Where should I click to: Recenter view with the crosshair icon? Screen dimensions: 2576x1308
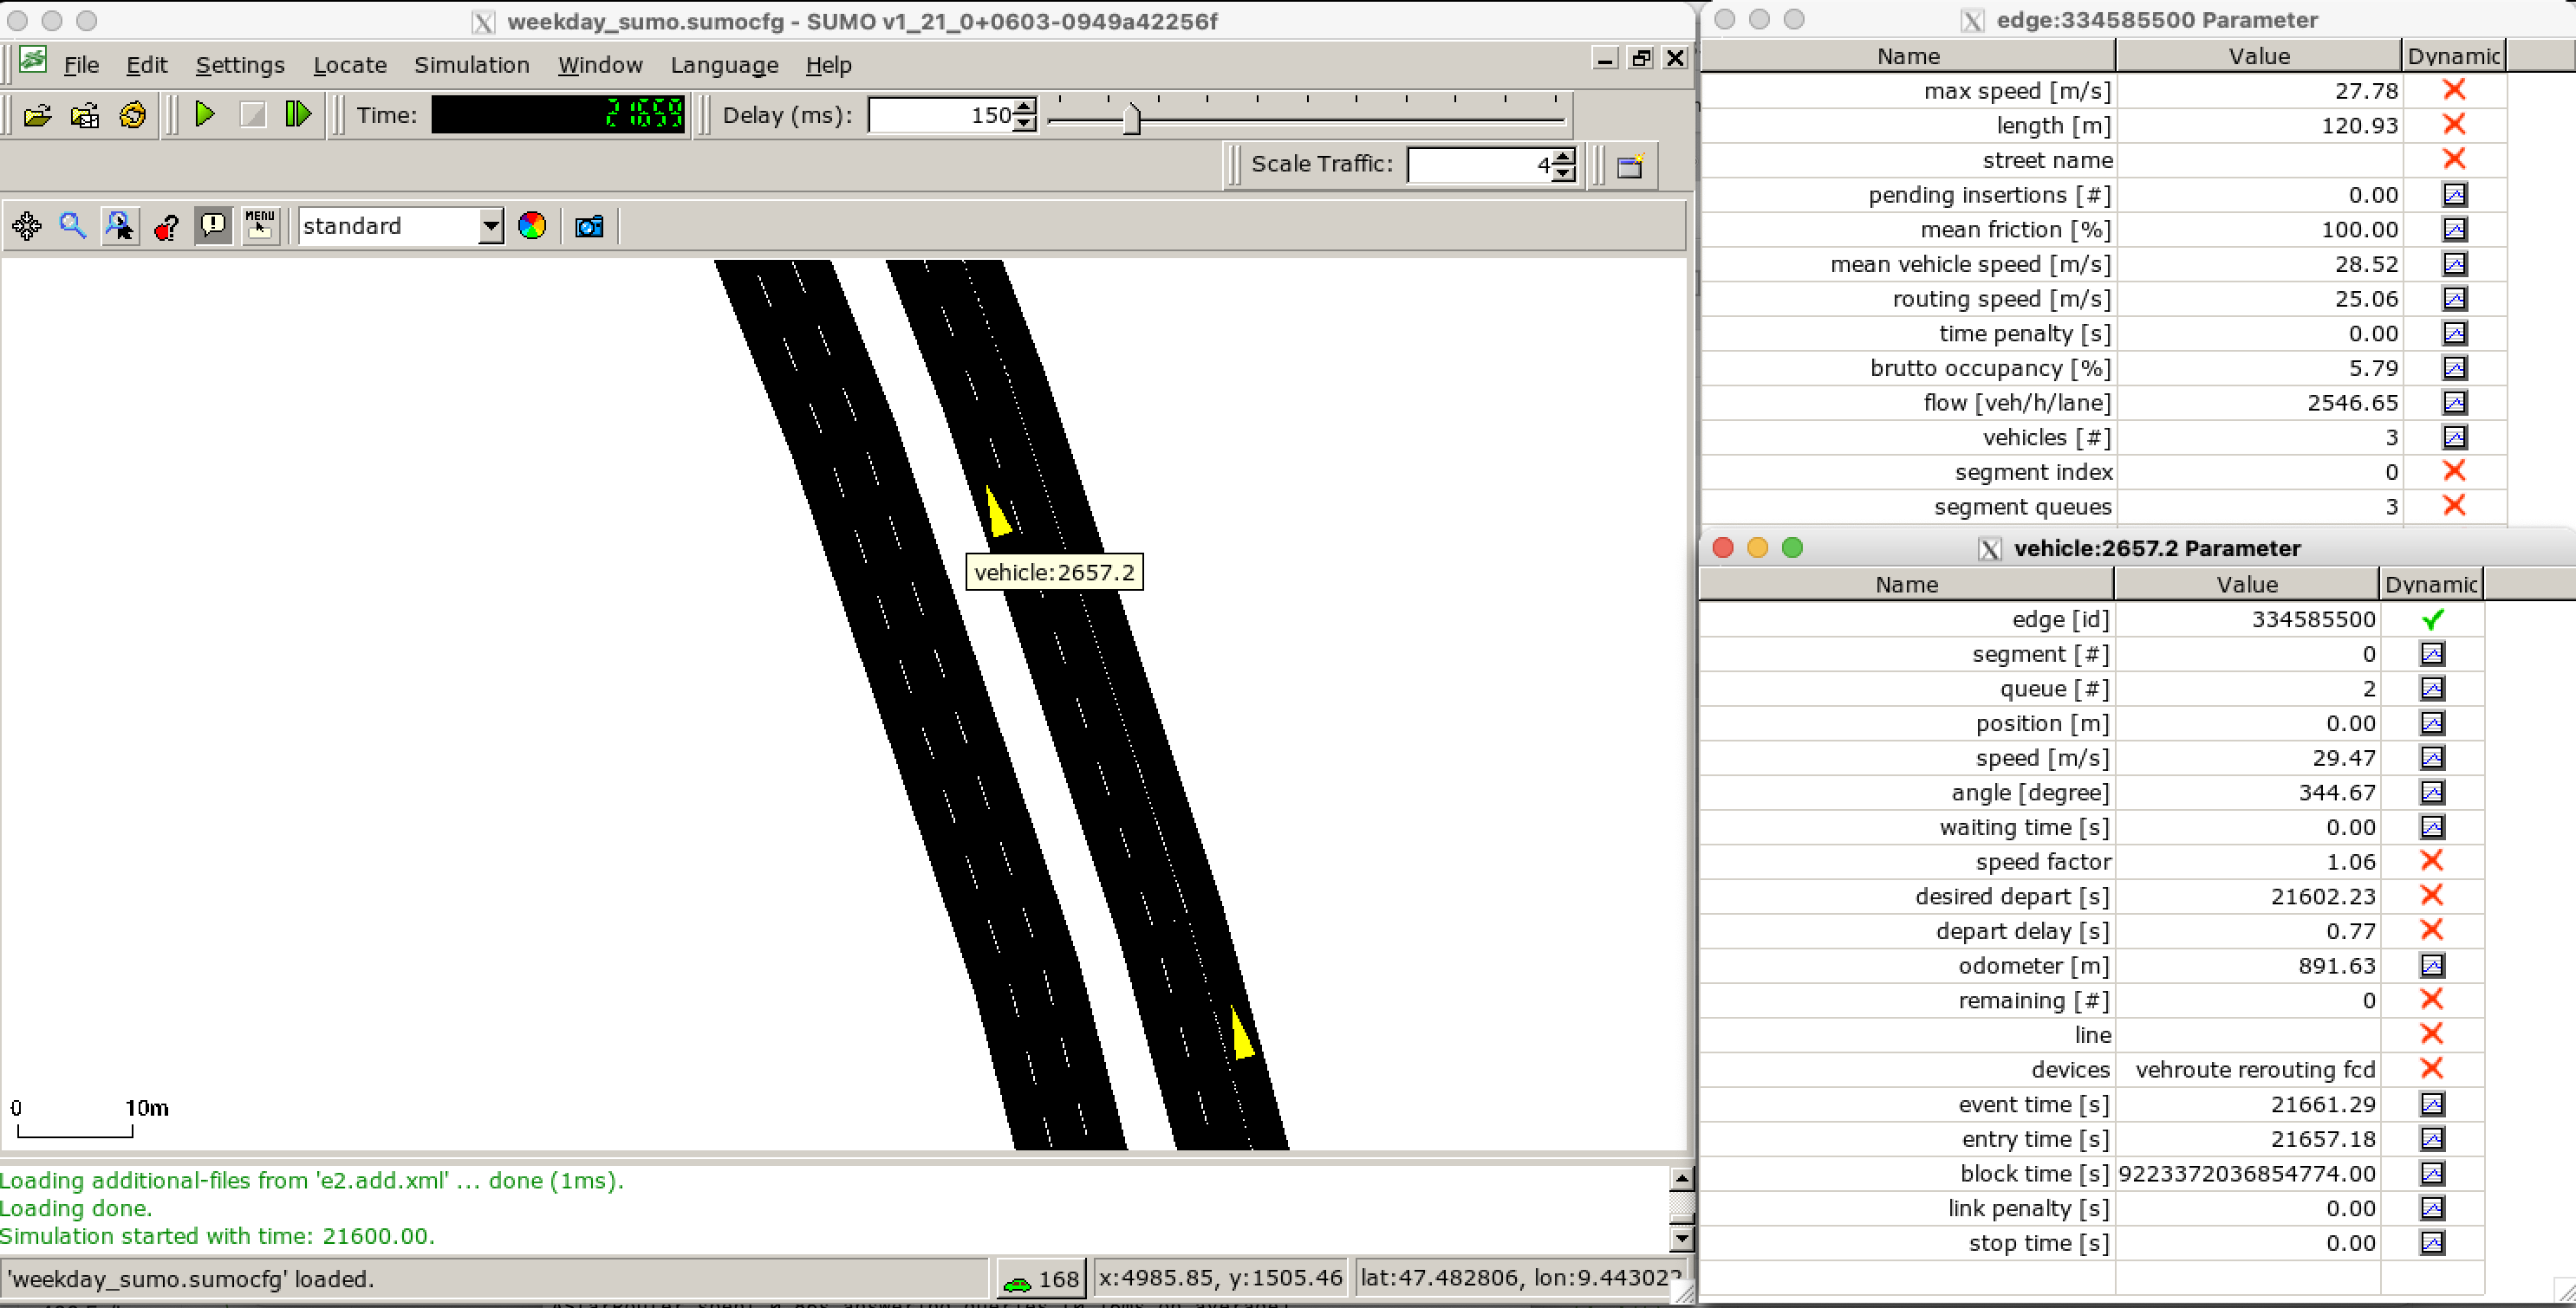tap(27, 226)
